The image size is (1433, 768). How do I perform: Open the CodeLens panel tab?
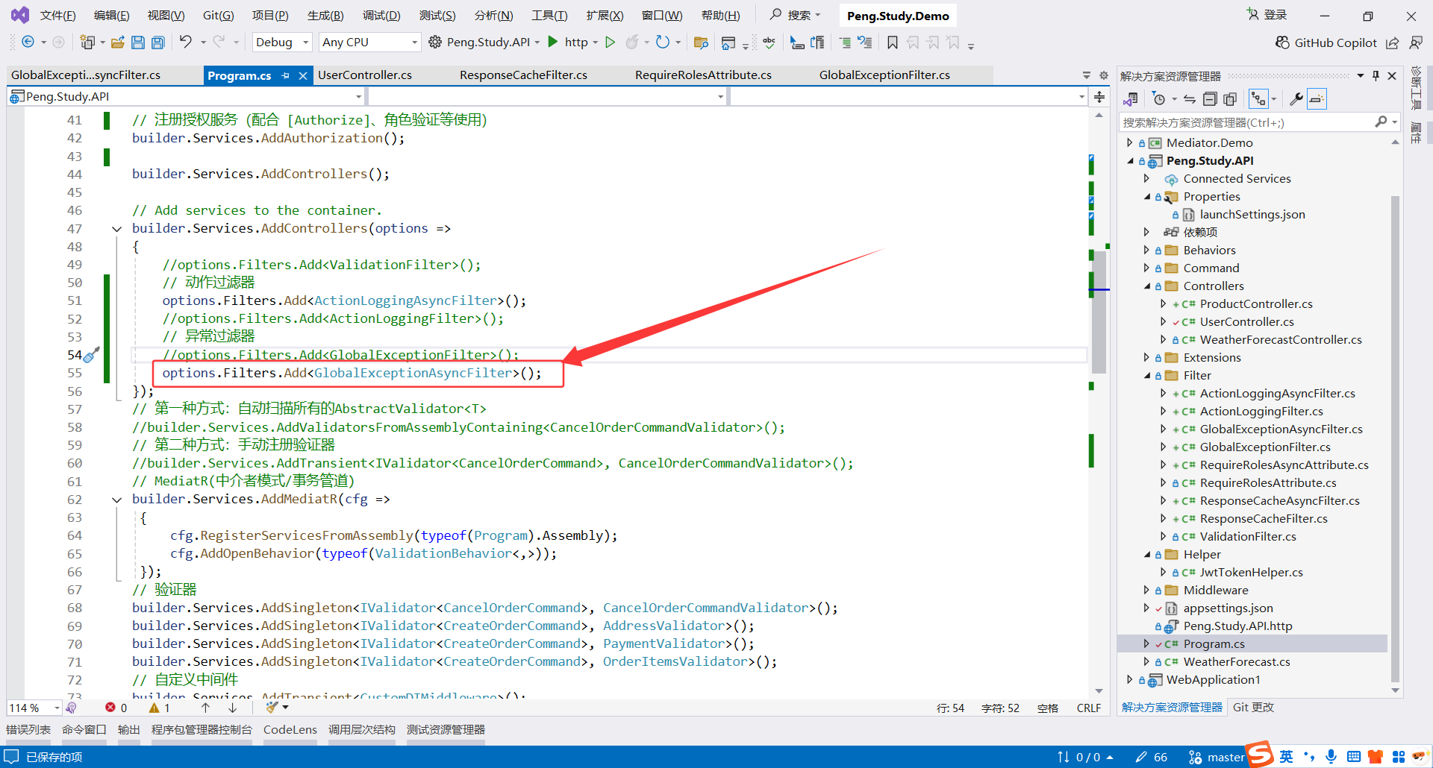tap(290, 730)
